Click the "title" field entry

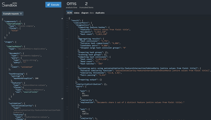[x=15, y=31]
